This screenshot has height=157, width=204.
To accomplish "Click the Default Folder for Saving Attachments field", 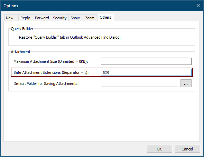I will tap(139, 84).
